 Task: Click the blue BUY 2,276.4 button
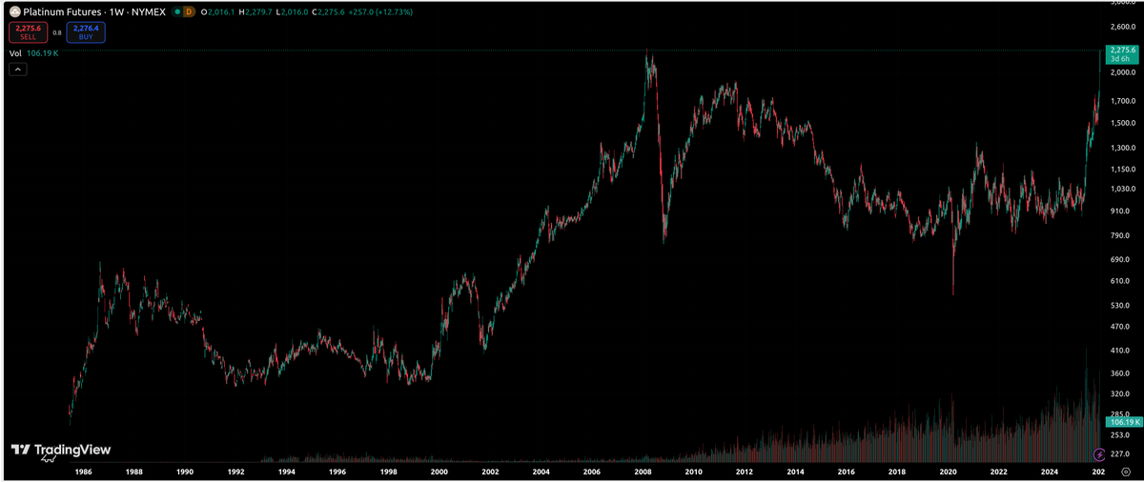pyautogui.click(x=86, y=32)
